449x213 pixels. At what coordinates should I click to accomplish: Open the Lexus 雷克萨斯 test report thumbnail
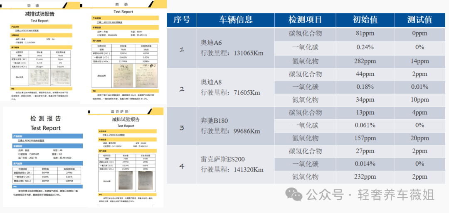[126, 157]
